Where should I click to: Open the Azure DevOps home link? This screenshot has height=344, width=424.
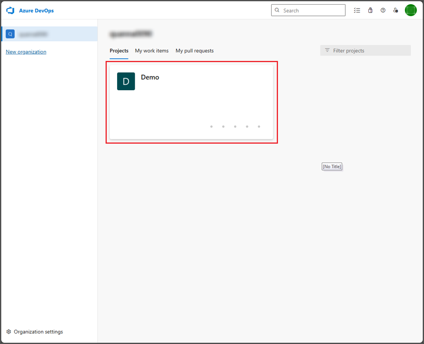click(36, 10)
